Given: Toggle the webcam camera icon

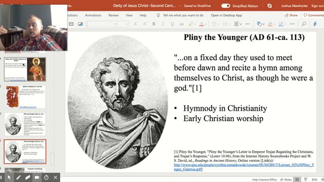Looking at the screenshot, I should [37, 177].
